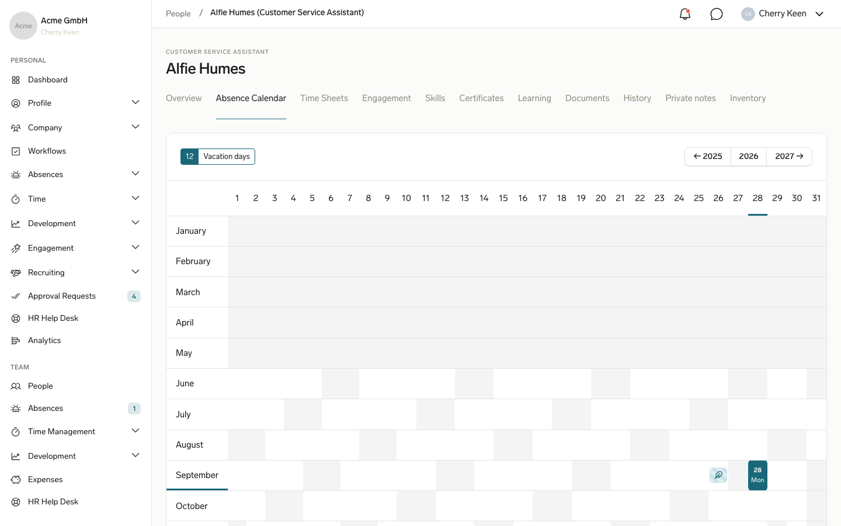The width and height of the screenshot is (841, 526).
Task: Open the Documents tab
Action: pyautogui.click(x=587, y=98)
